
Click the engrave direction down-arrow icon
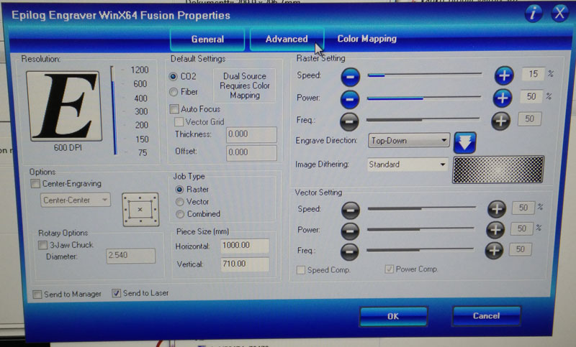click(464, 142)
